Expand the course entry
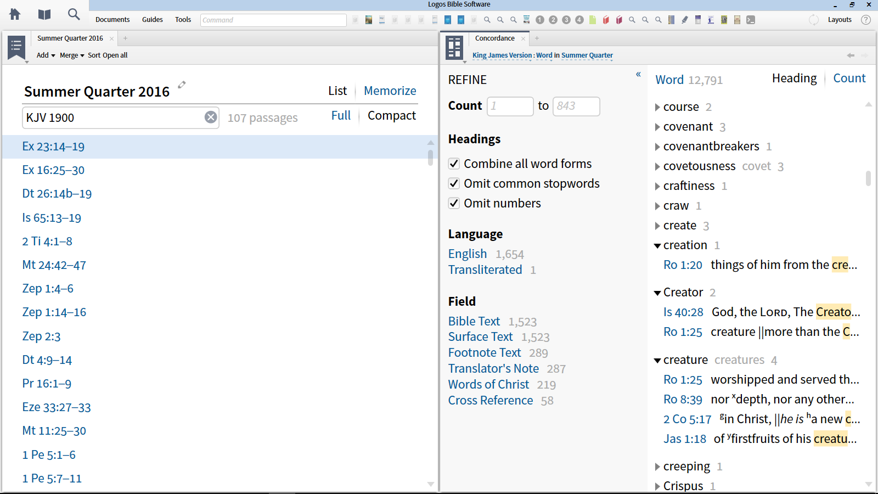The height and width of the screenshot is (494, 878). [x=657, y=107]
